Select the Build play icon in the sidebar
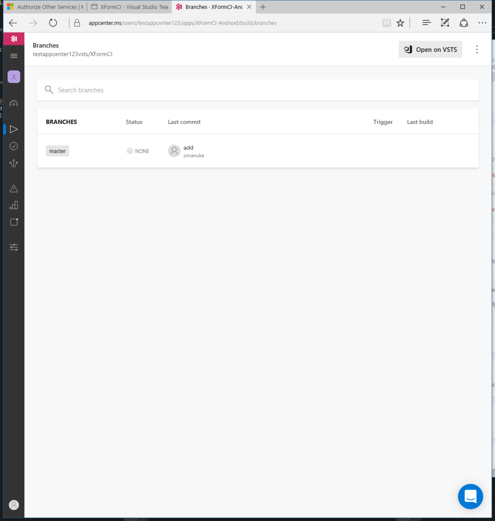The width and height of the screenshot is (495, 521). click(x=13, y=129)
